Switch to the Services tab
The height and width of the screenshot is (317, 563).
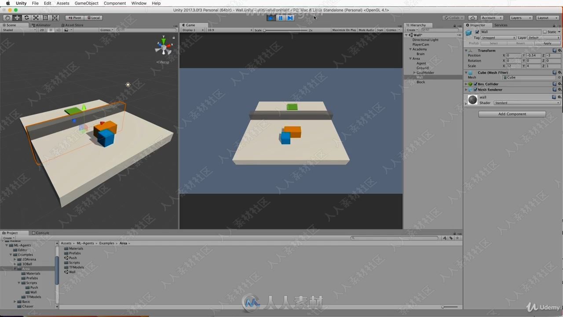coord(501,25)
